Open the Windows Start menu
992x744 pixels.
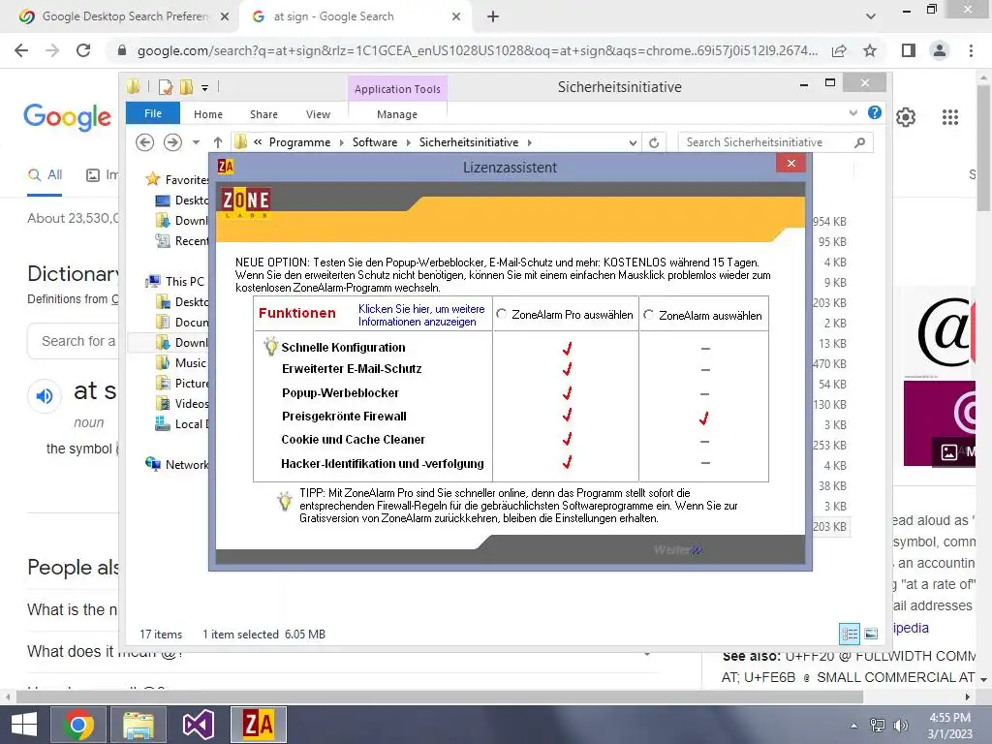[x=23, y=725]
